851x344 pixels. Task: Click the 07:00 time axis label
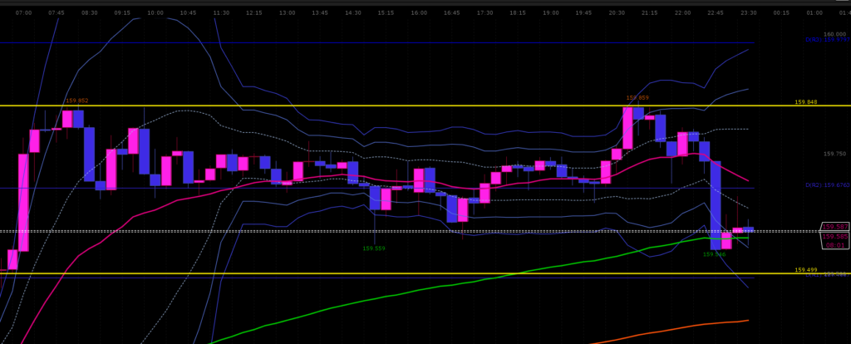pyautogui.click(x=24, y=13)
